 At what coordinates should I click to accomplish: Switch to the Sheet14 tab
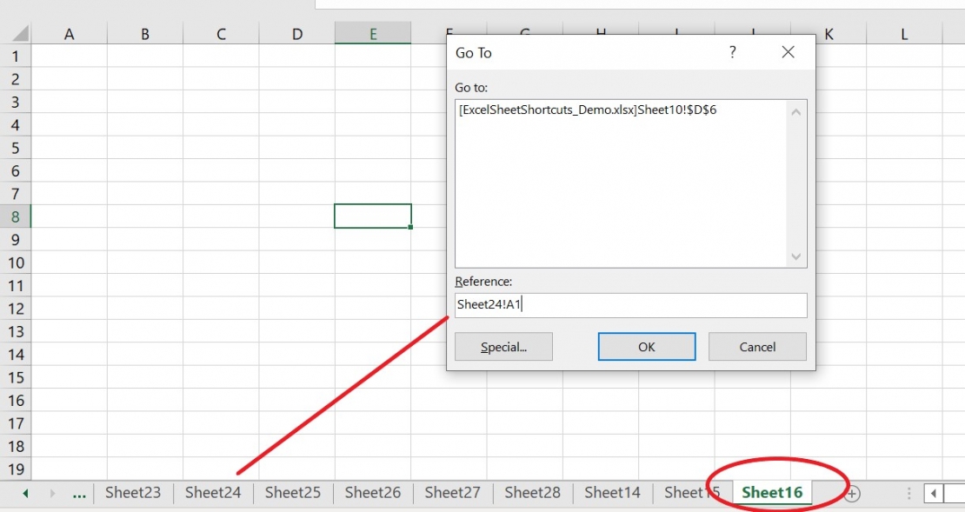(611, 493)
